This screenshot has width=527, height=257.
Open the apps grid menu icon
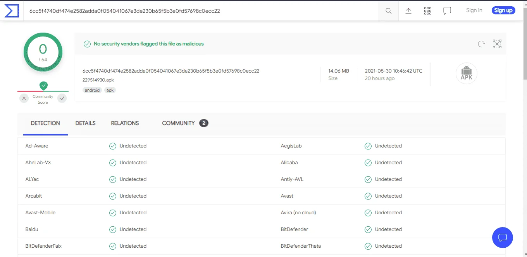point(428,11)
